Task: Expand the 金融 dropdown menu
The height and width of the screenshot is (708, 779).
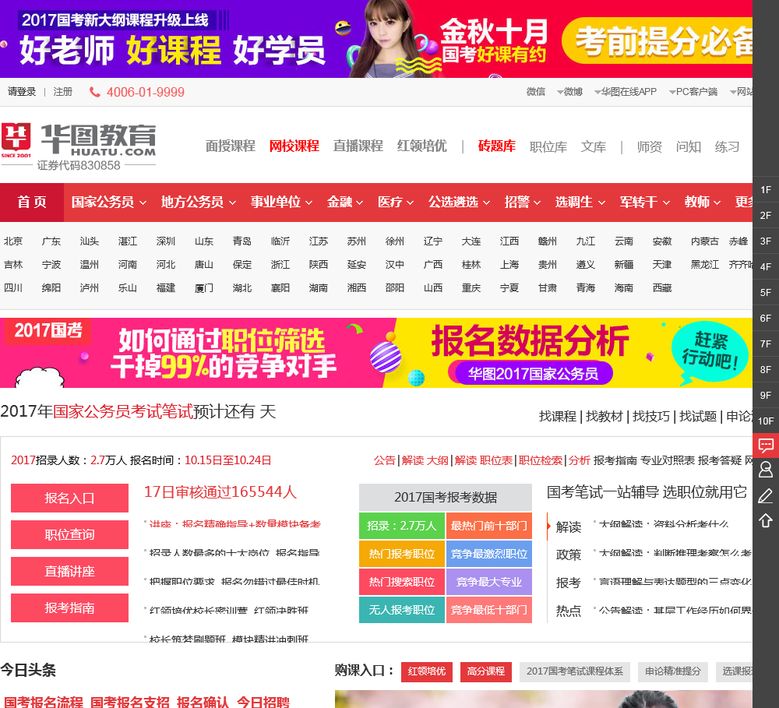Action: pos(345,203)
